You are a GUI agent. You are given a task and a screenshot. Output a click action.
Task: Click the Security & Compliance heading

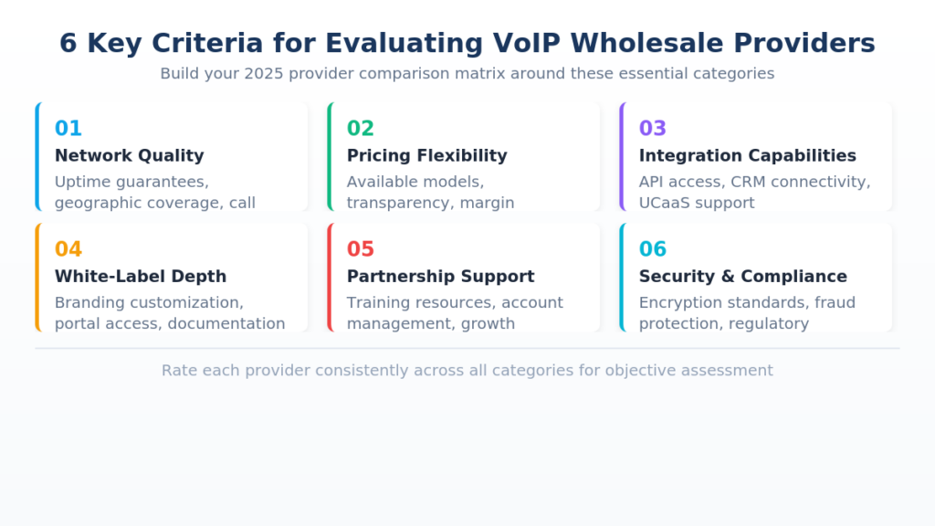742,277
